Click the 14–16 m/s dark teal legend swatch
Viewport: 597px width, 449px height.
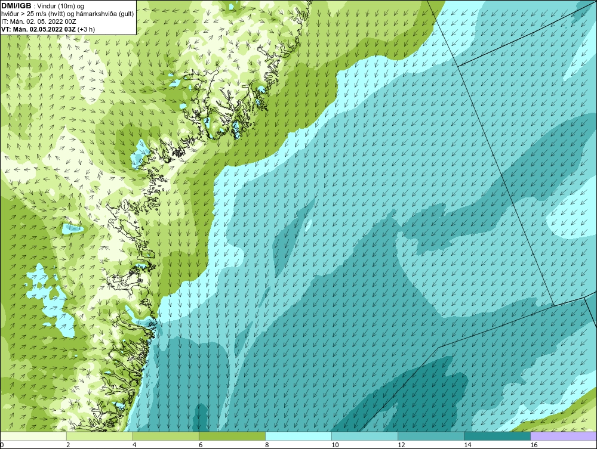point(497,436)
